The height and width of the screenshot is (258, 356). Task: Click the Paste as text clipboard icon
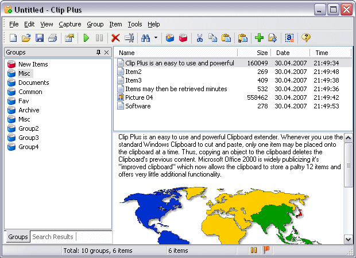(x=242, y=38)
